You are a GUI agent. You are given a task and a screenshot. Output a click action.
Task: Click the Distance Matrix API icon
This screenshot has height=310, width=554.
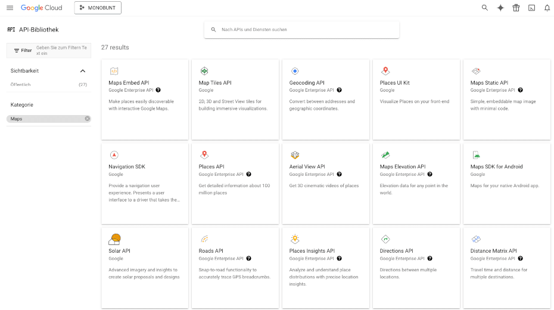pyautogui.click(x=476, y=239)
